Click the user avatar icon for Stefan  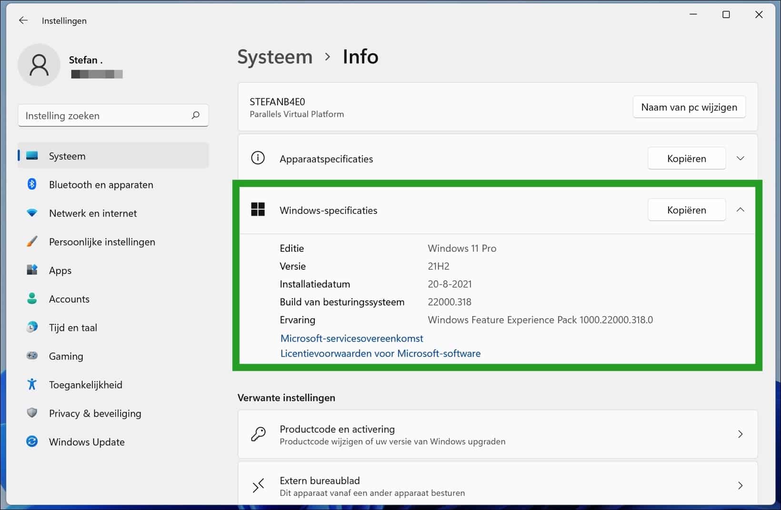coord(39,65)
